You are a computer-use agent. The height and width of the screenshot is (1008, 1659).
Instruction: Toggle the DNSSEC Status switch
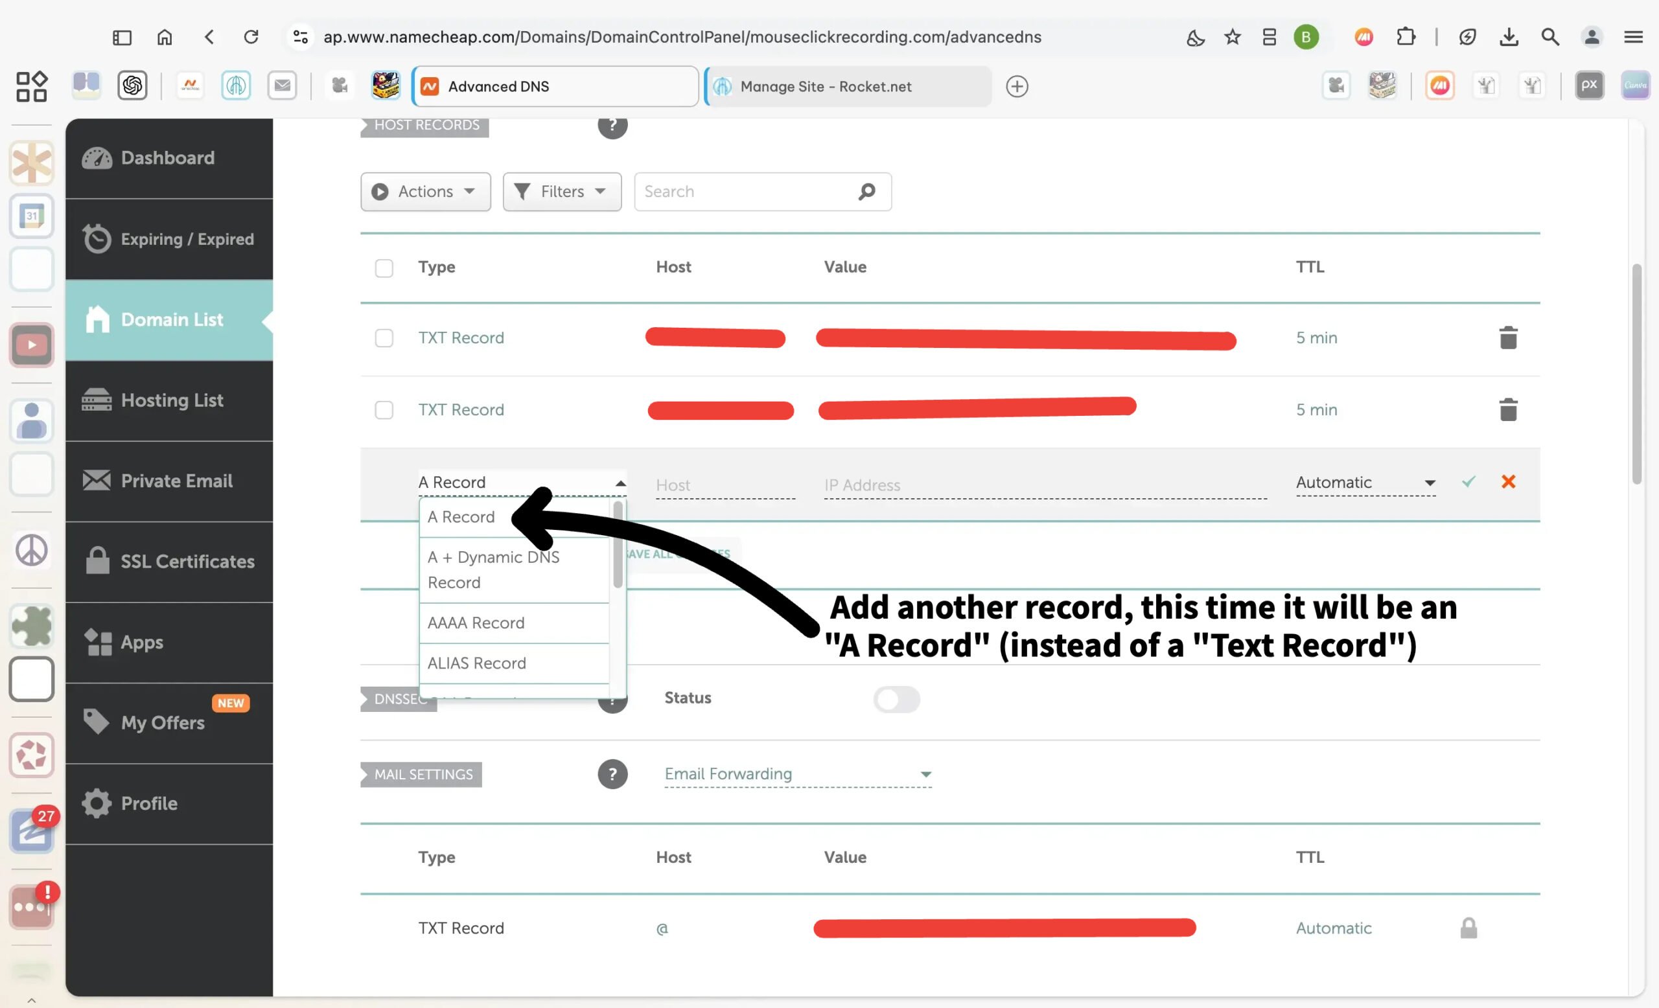pyautogui.click(x=896, y=699)
